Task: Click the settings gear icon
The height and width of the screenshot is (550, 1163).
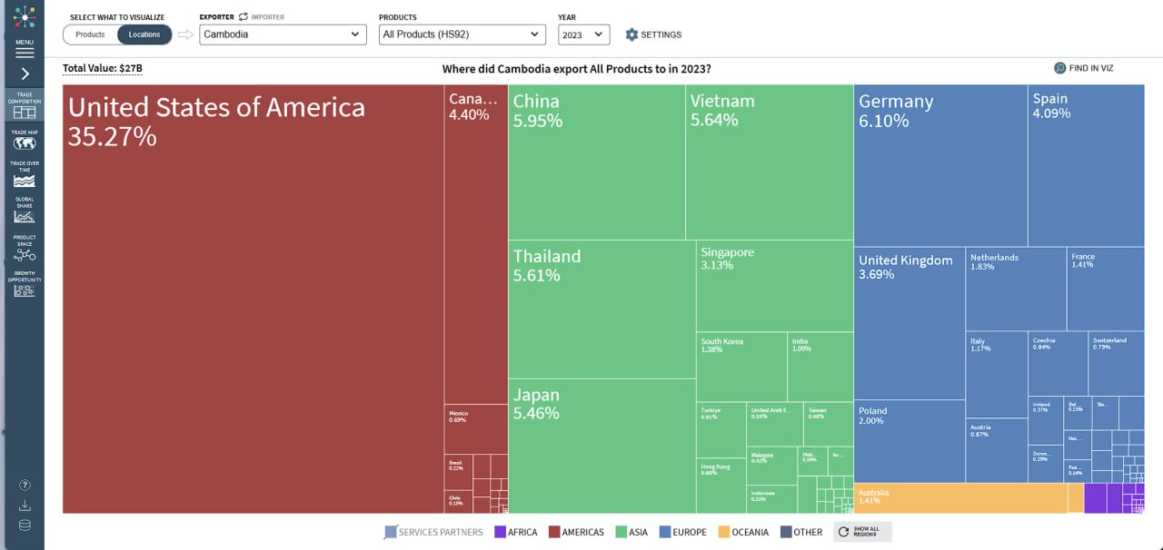Action: click(x=631, y=34)
